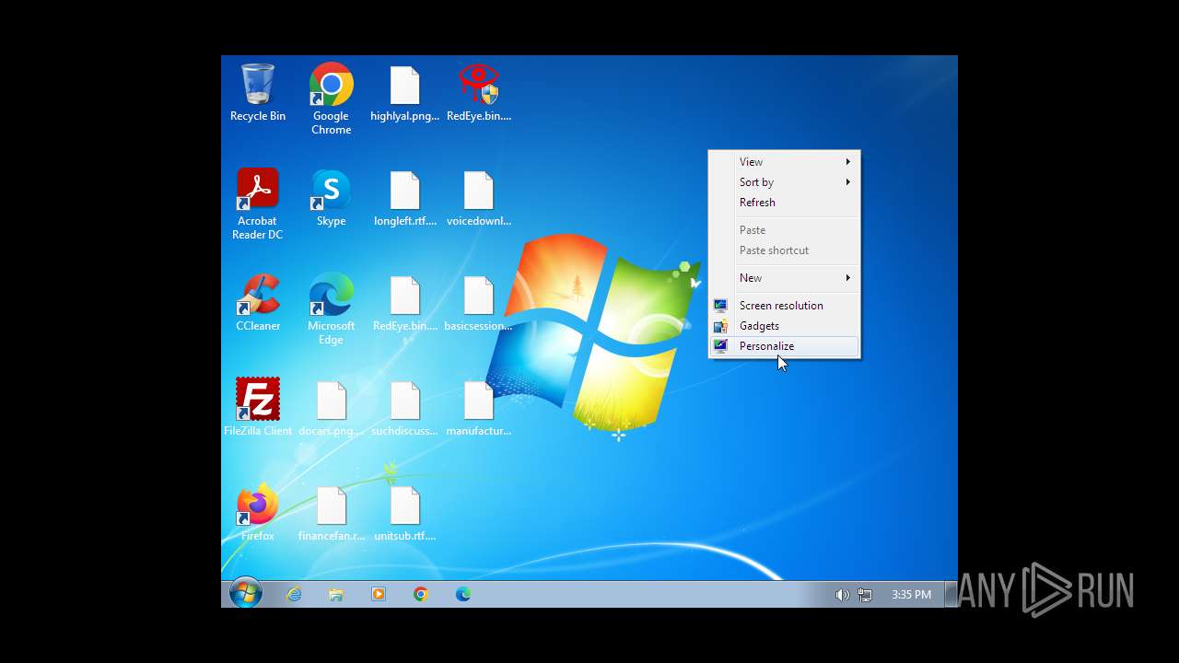The width and height of the screenshot is (1179, 663).
Task: Choose Refresh from the context menu
Action: [784, 203]
